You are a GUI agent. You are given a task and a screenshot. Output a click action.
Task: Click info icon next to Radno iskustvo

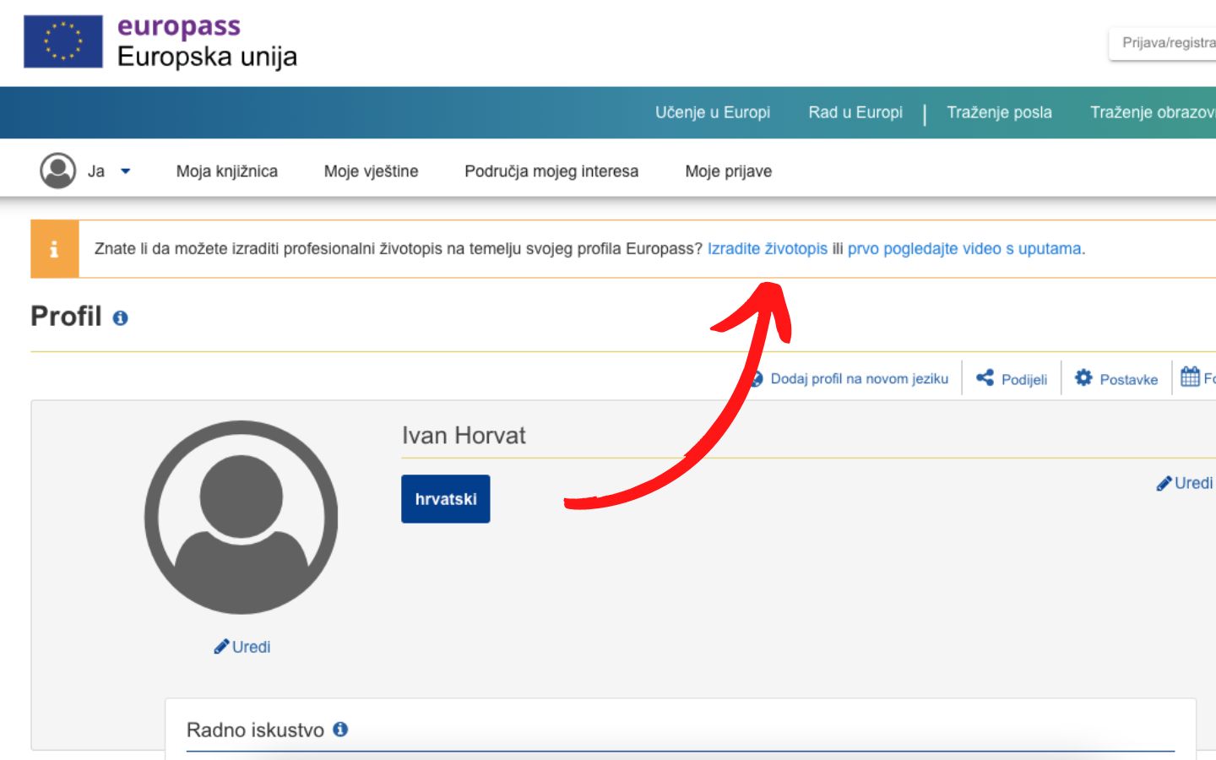click(340, 730)
